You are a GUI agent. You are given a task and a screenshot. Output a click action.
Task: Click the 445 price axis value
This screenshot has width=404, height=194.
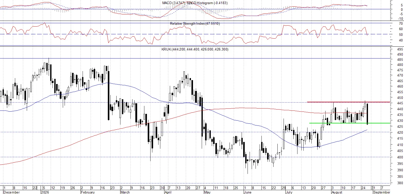click(x=400, y=103)
